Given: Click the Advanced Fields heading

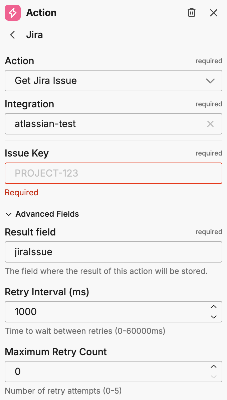Looking at the screenshot, I should point(47,214).
